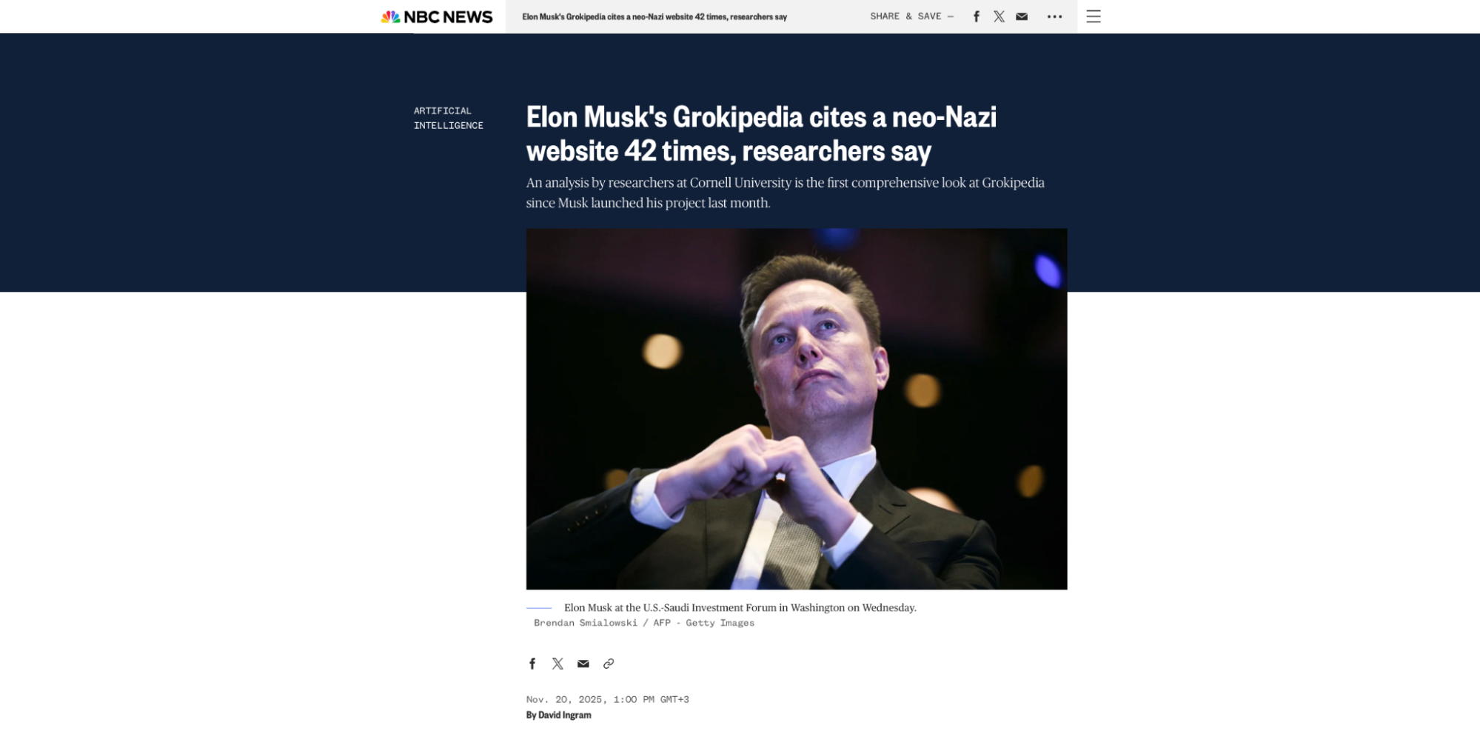The image size is (1480, 731).
Task: Share on Facebook below the photo
Action: point(532,664)
